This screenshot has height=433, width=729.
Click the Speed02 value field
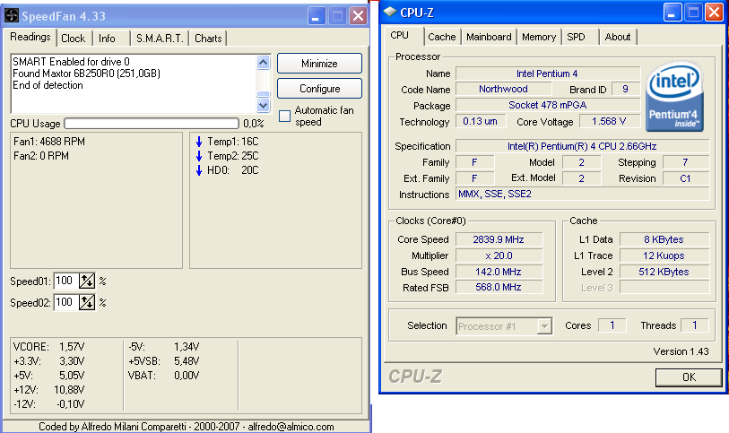66,302
